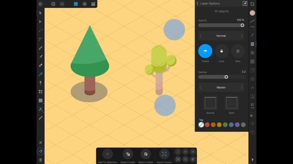Select the no-colour tag swatch
This screenshot has height=164, width=293.
click(x=201, y=125)
